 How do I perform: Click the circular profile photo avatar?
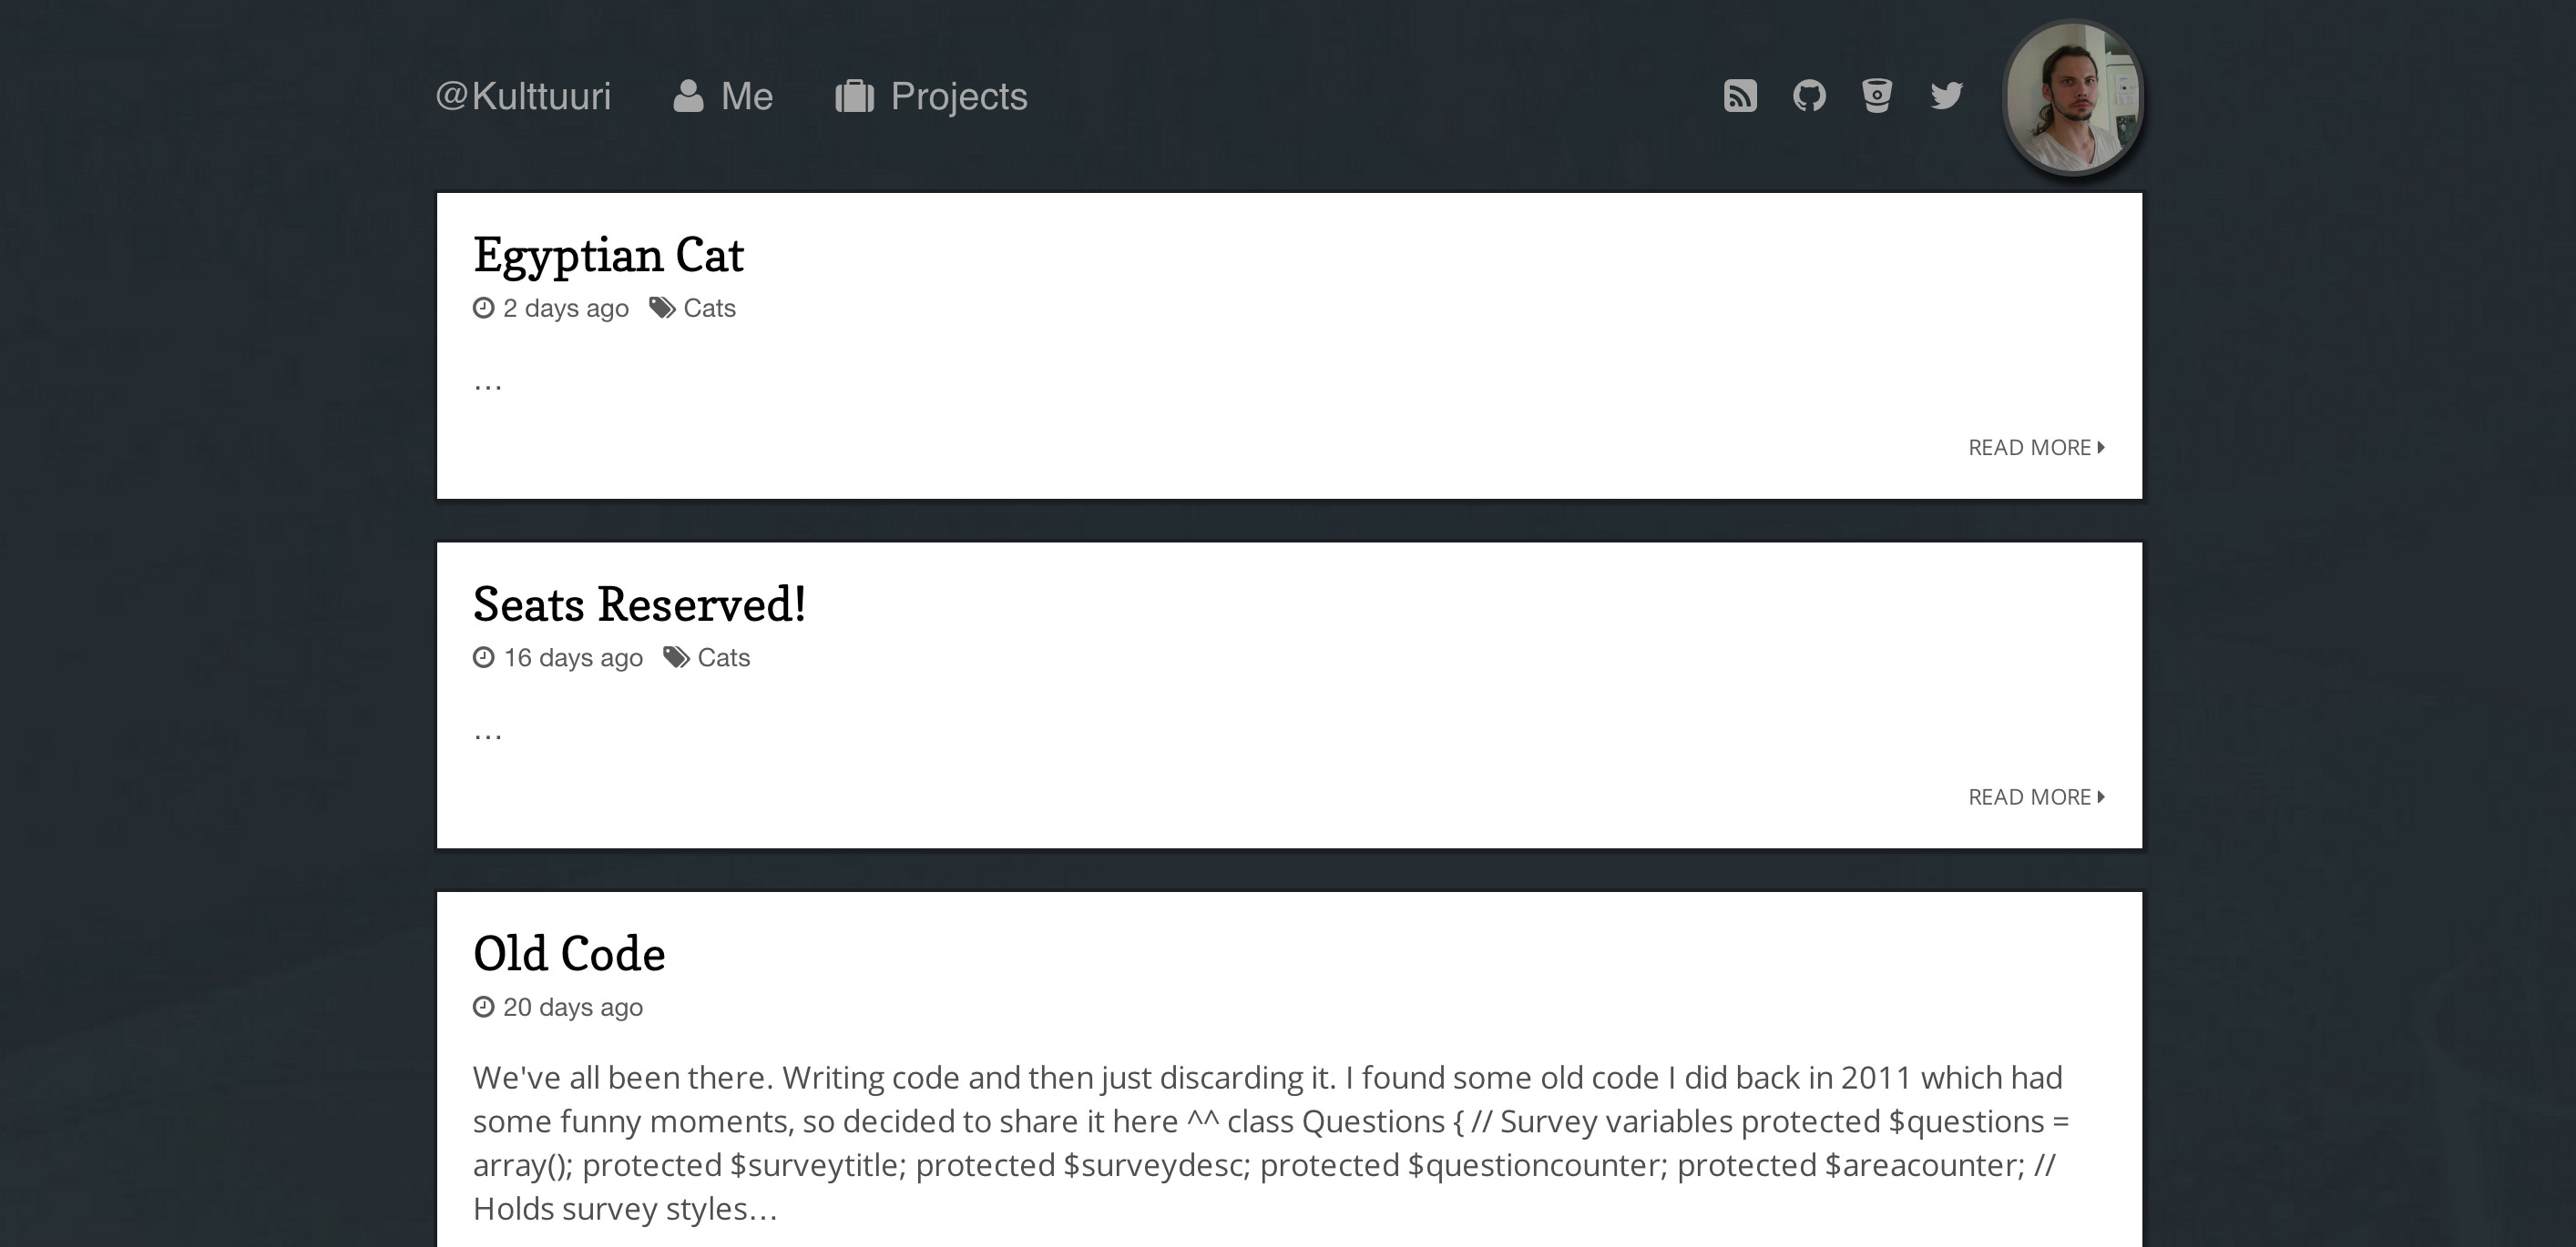(2072, 96)
